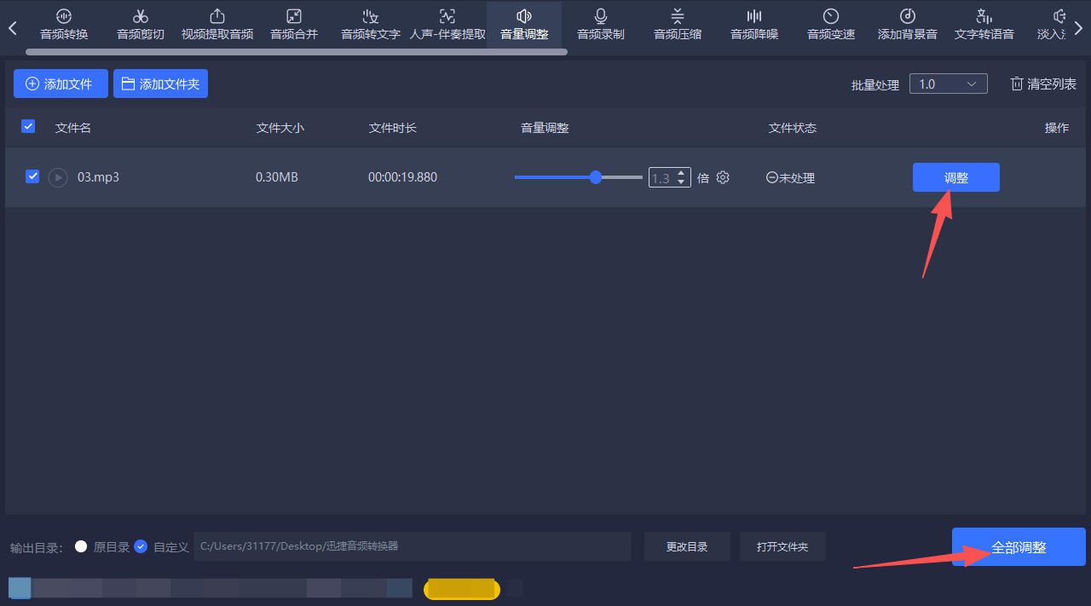Select the 音频转换 tool
Screen dimensions: 1091x606
pyautogui.click(x=63, y=24)
